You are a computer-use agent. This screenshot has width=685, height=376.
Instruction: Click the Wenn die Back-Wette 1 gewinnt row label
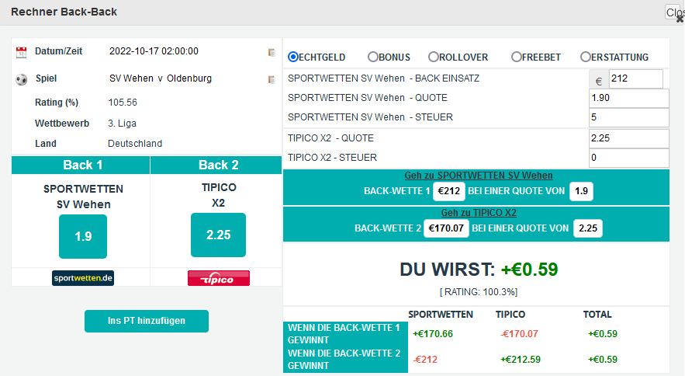345,334
